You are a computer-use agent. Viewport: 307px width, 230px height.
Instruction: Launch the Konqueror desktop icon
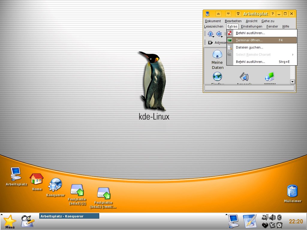tap(55, 184)
